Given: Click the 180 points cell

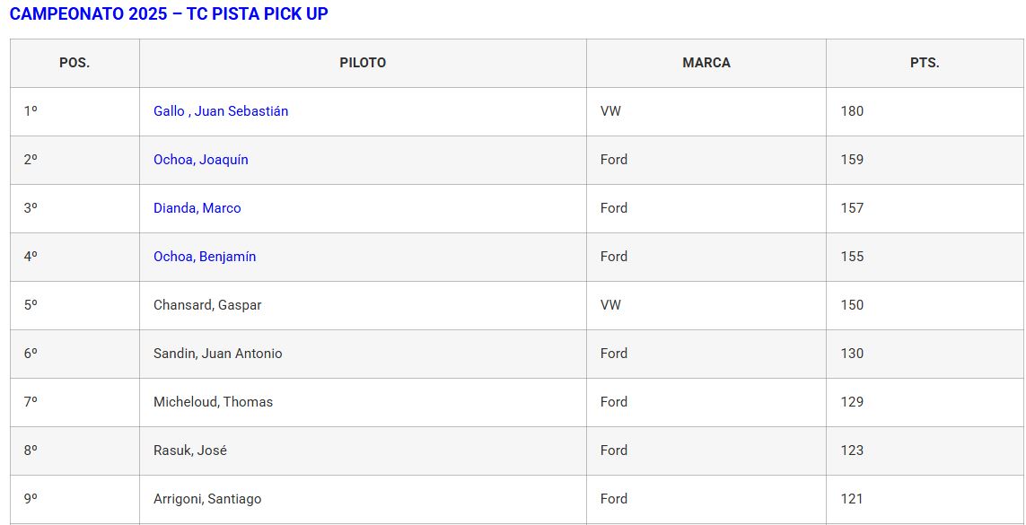Looking at the screenshot, I should click(852, 111).
